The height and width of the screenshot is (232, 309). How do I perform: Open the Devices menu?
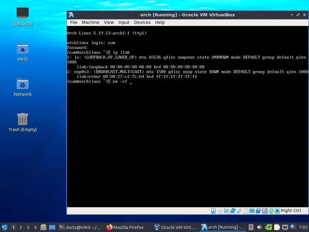point(142,22)
